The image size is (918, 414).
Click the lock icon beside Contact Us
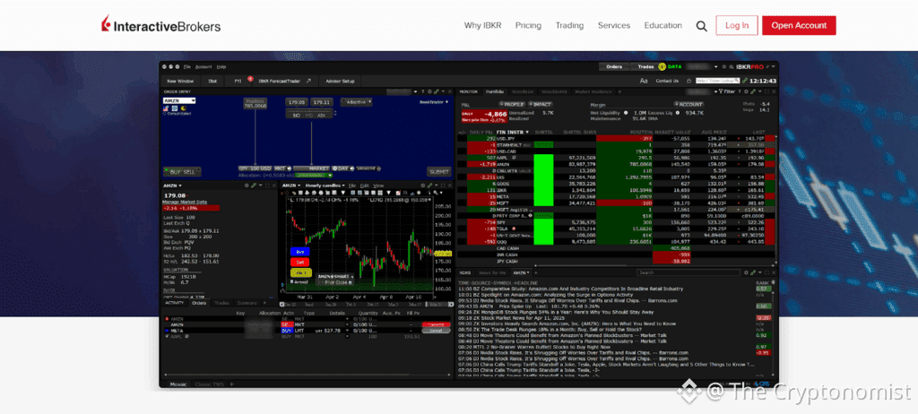tap(688, 81)
